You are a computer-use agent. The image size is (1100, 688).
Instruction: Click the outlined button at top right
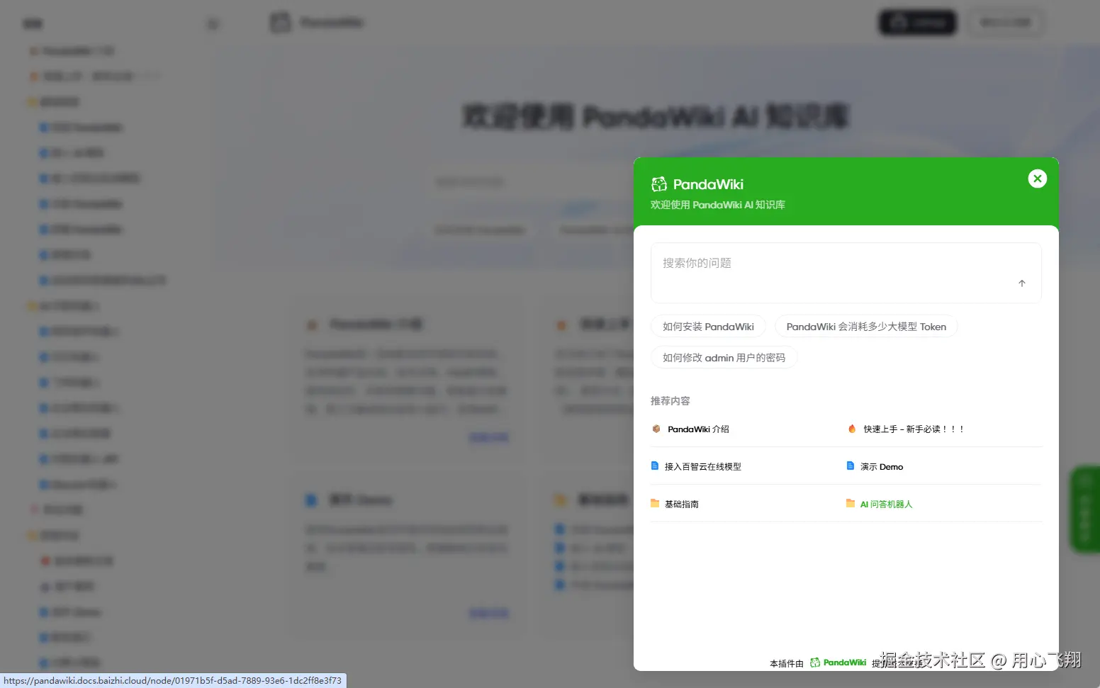pyautogui.click(x=1005, y=23)
